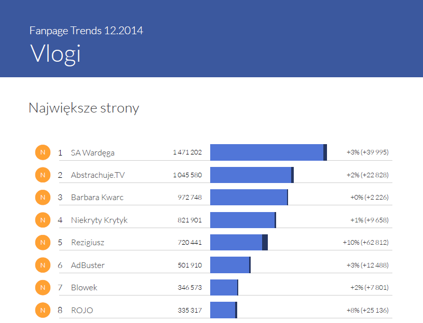This screenshot has width=423, height=323.
Task: Open the SA Wardęga page name
Action: tap(92, 153)
